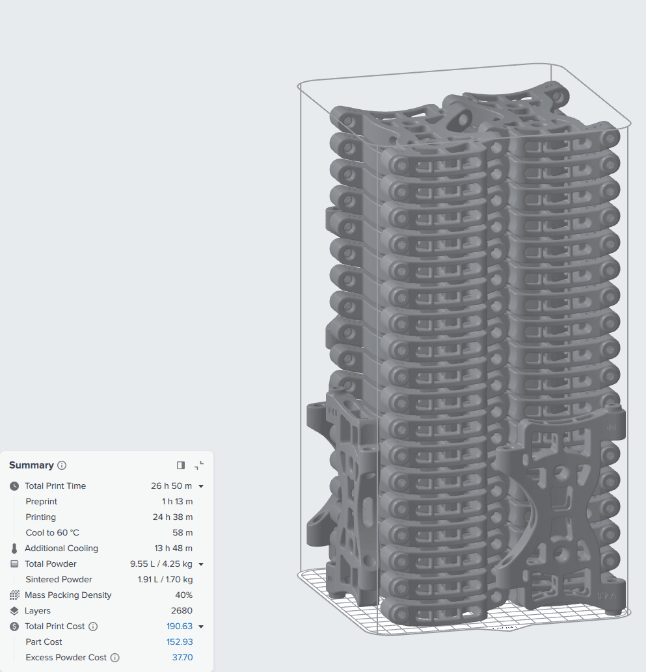Select the Total Print Cost label
Viewport: 646px width, 672px height.
click(x=55, y=626)
